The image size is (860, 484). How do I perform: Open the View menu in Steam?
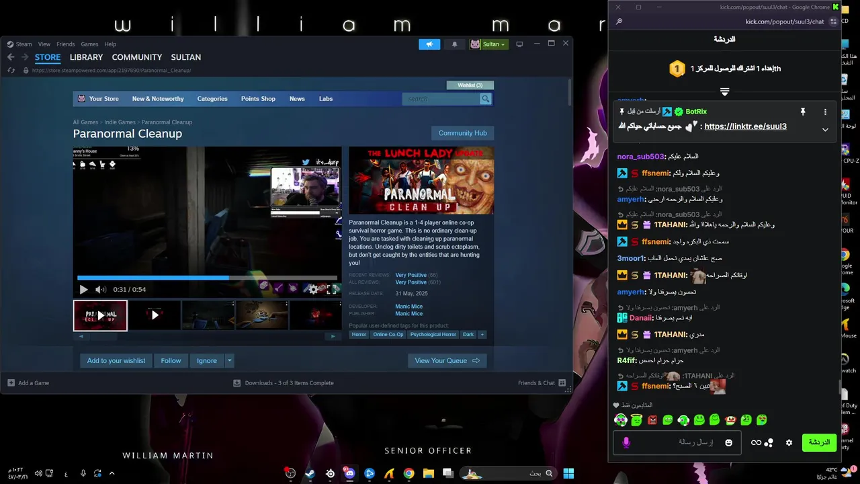click(x=44, y=44)
